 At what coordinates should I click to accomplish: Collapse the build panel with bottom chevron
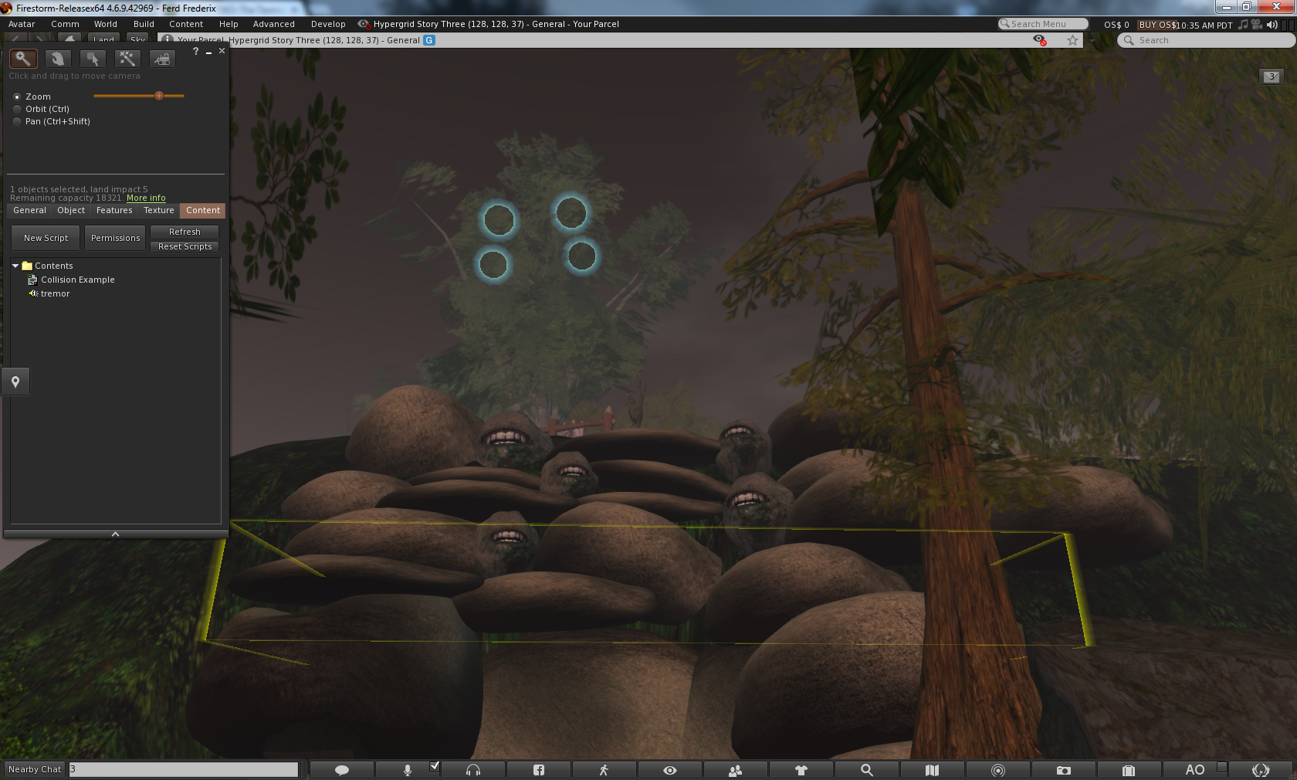point(116,534)
